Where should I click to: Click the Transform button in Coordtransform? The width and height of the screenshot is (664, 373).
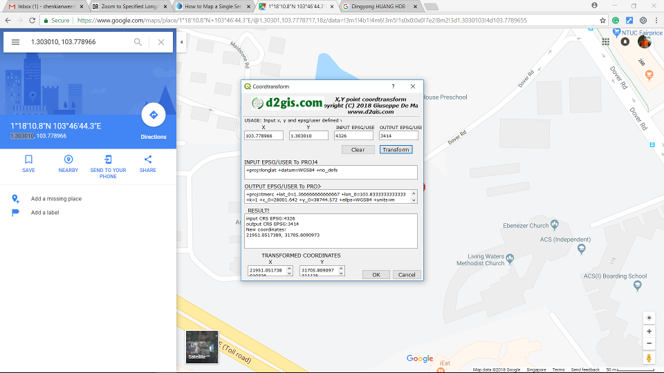click(396, 149)
